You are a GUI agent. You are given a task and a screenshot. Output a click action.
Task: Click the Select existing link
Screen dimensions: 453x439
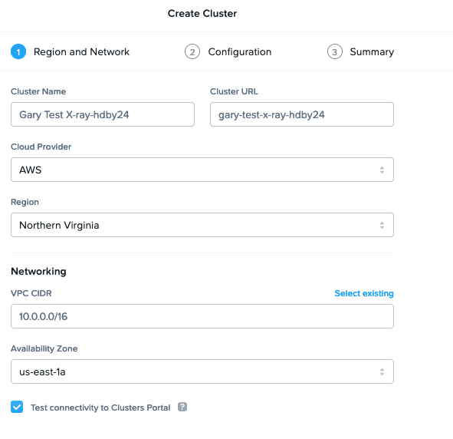click(x=364, y=293)
